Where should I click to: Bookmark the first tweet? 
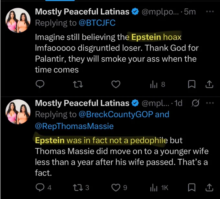click(x=192, y=84)
